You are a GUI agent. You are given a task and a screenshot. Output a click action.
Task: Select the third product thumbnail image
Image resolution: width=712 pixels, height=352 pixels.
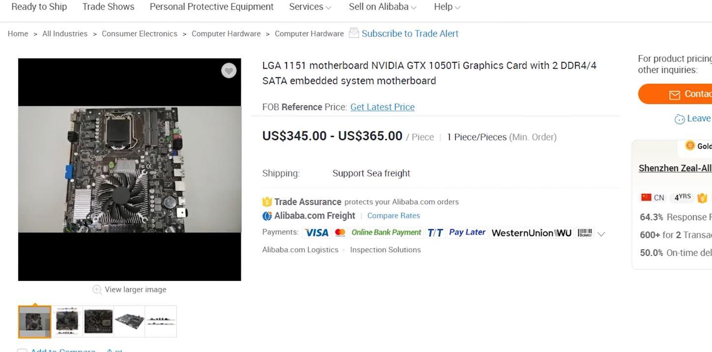tap(98, 322)
